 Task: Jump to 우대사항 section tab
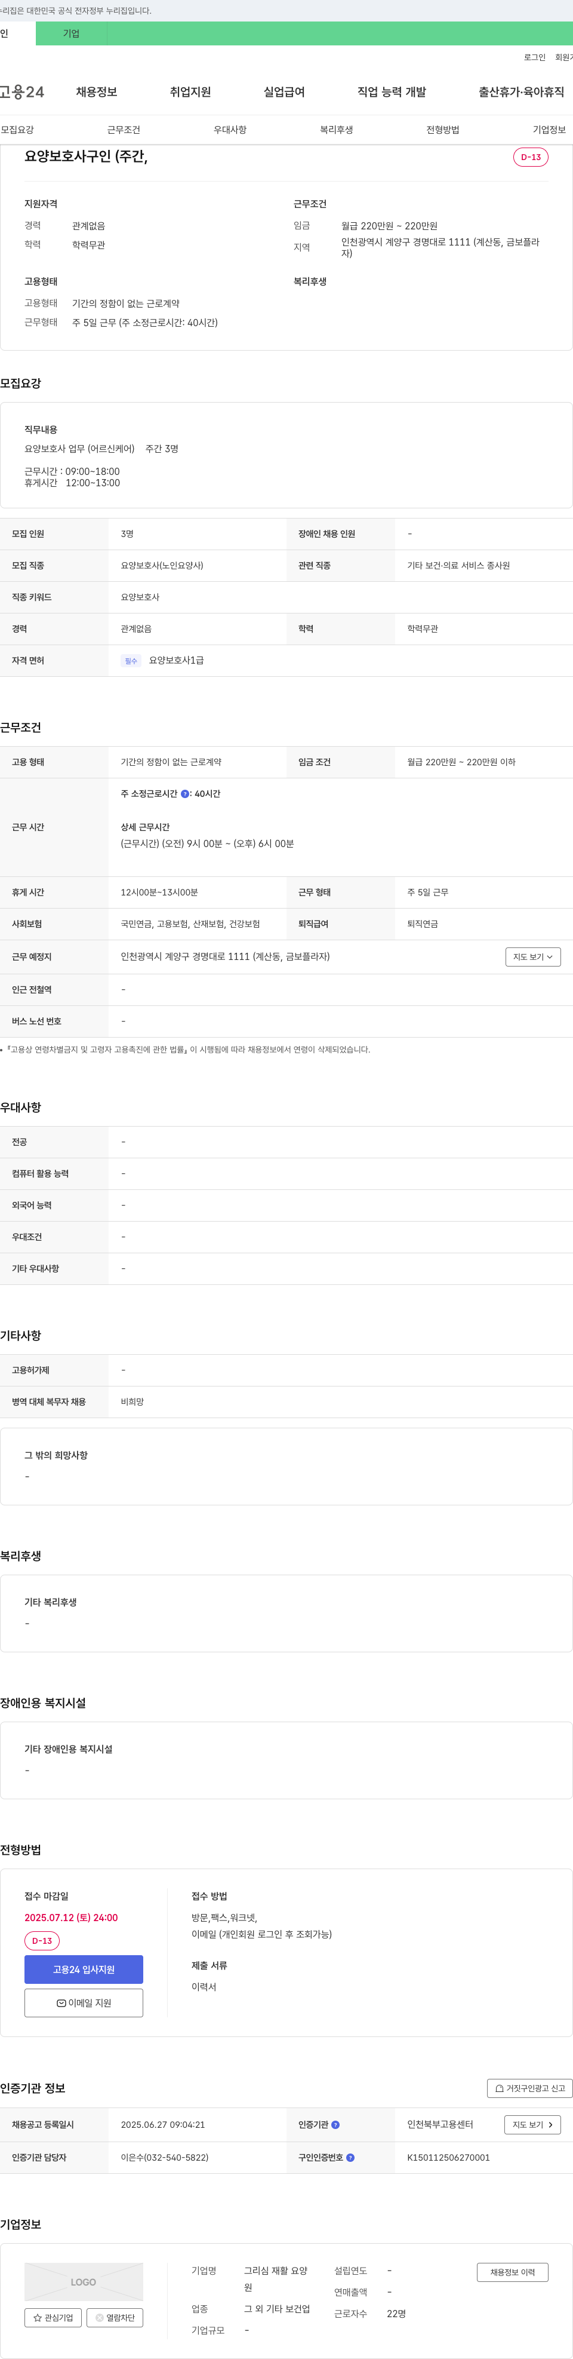coord(230,130)
